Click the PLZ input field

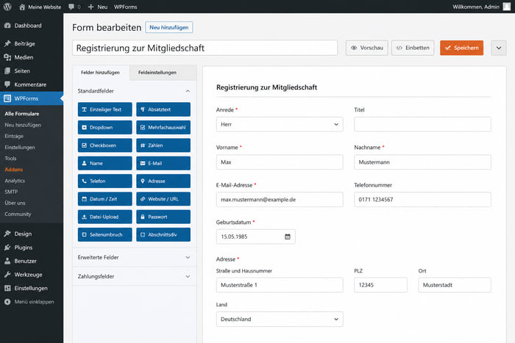[x=380, y=285]
